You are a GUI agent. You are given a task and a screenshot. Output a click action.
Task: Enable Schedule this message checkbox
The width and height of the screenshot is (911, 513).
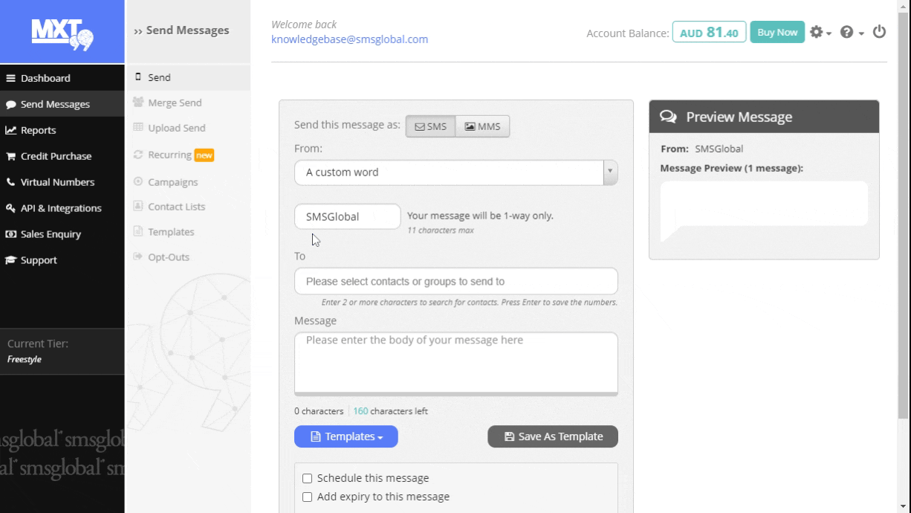tap(307, 479)
